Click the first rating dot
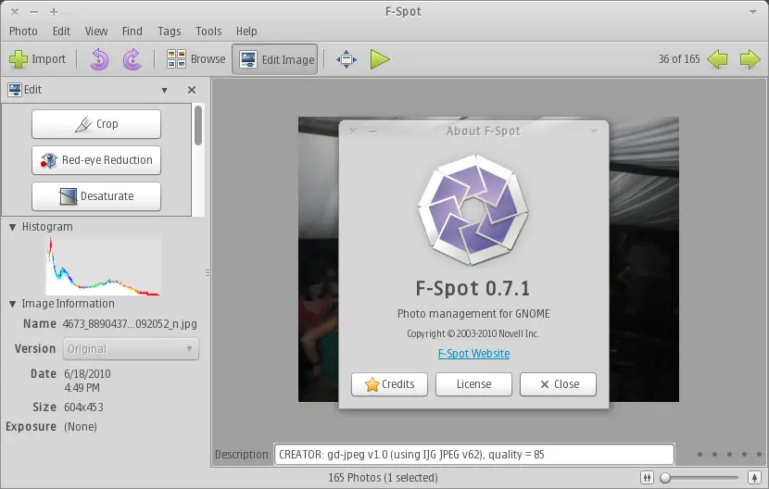 (x=700, y=454)
